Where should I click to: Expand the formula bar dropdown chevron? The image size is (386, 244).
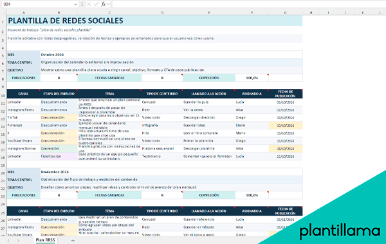pos(108,5)
